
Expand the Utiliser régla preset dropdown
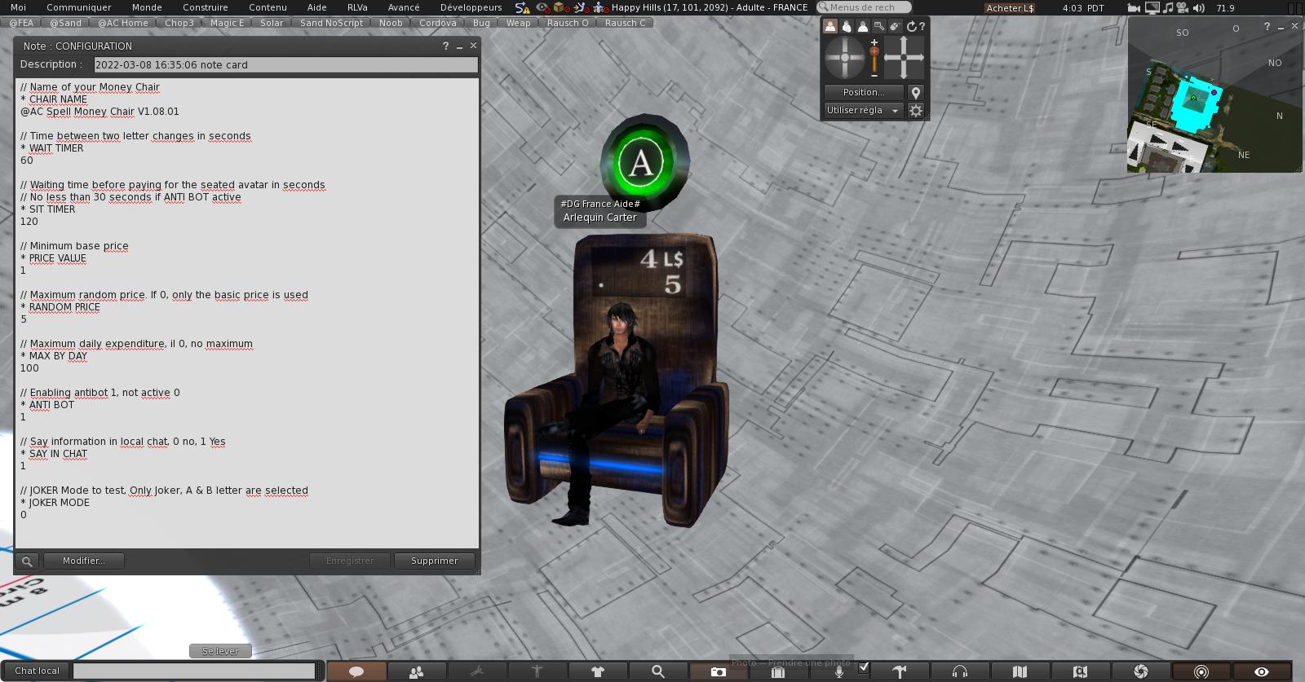click(x=862, y=111)
